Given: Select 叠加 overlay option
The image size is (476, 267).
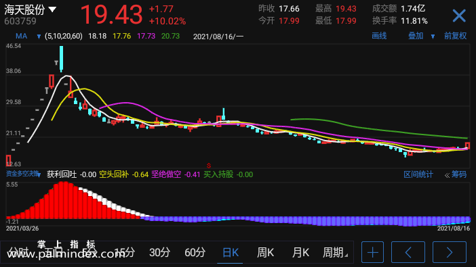Looking at the screenshot, I should pos(416,36).
